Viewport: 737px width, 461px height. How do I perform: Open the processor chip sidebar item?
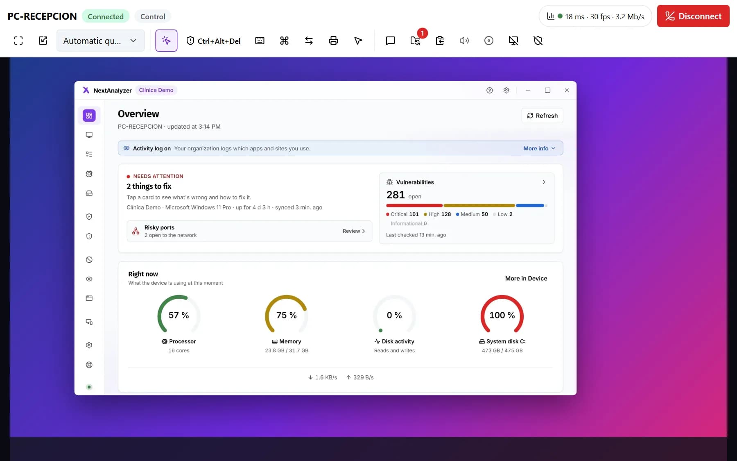pyautogui.click(x=89, y=174)
